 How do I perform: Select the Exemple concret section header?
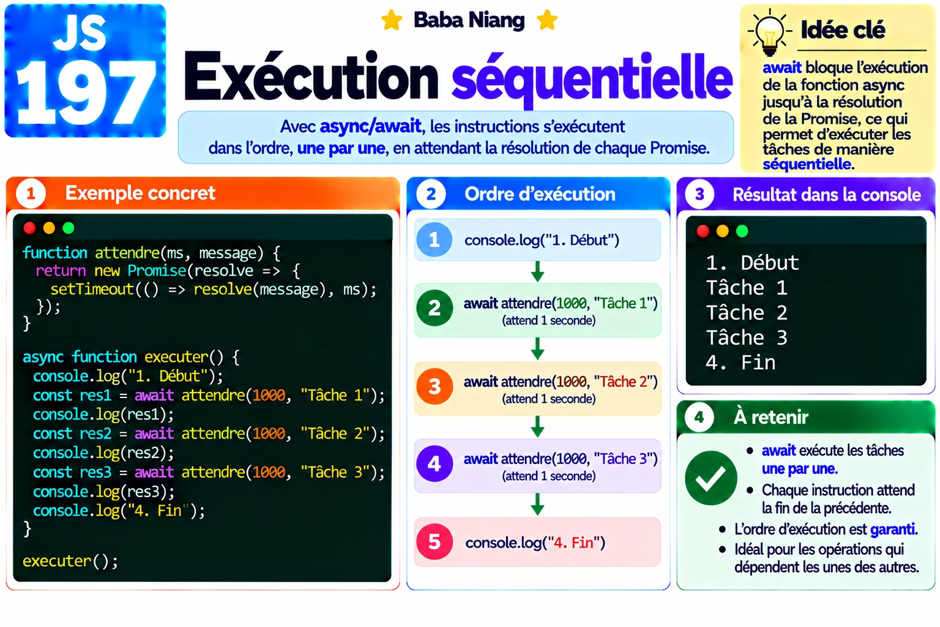pos(203,193)
